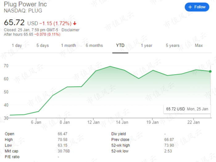Select the Max range tab
The width and height of the screenshot is (216, 162).
pyautogui.click(x=199, y=46)
